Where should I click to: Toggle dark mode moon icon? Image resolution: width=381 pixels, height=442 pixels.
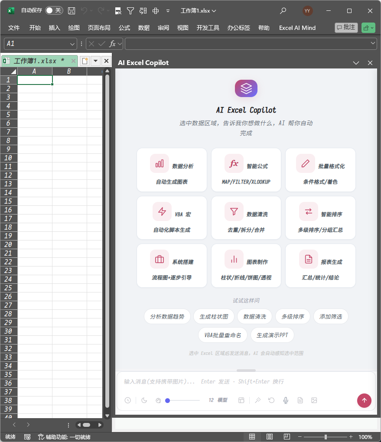144,400
